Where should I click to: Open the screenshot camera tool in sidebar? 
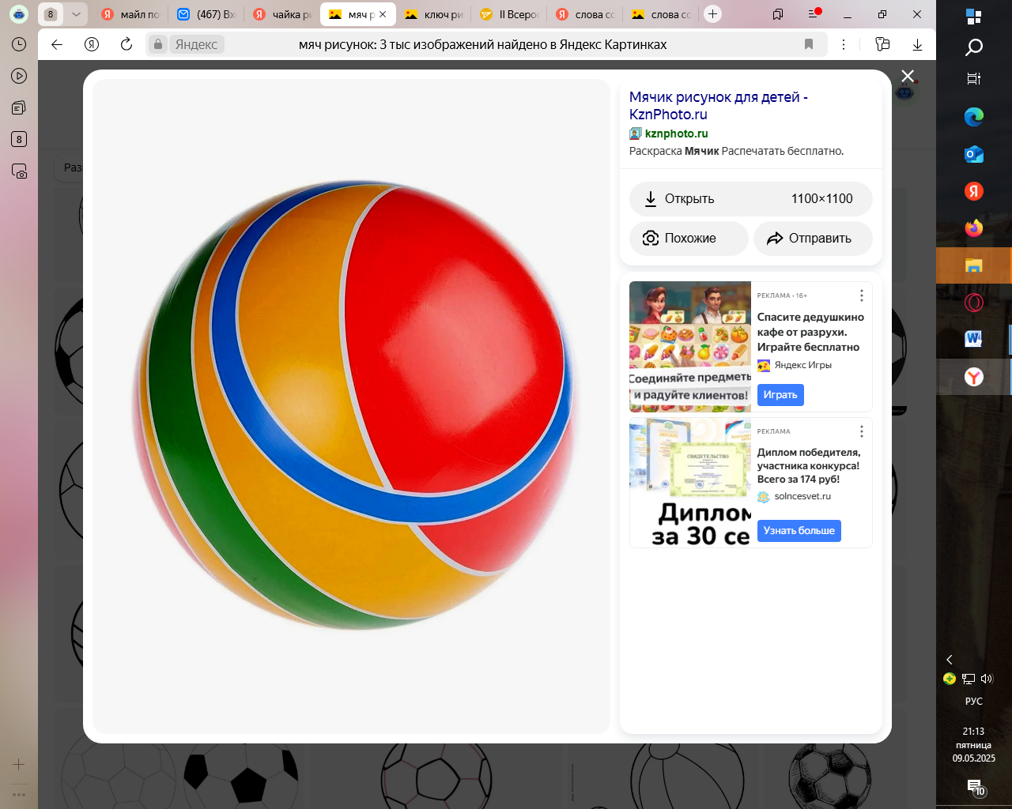pyautogui.click(x=19, y=171)
